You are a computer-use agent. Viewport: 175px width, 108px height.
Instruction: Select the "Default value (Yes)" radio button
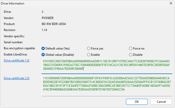pyautogui.click(x=43, y=48)
